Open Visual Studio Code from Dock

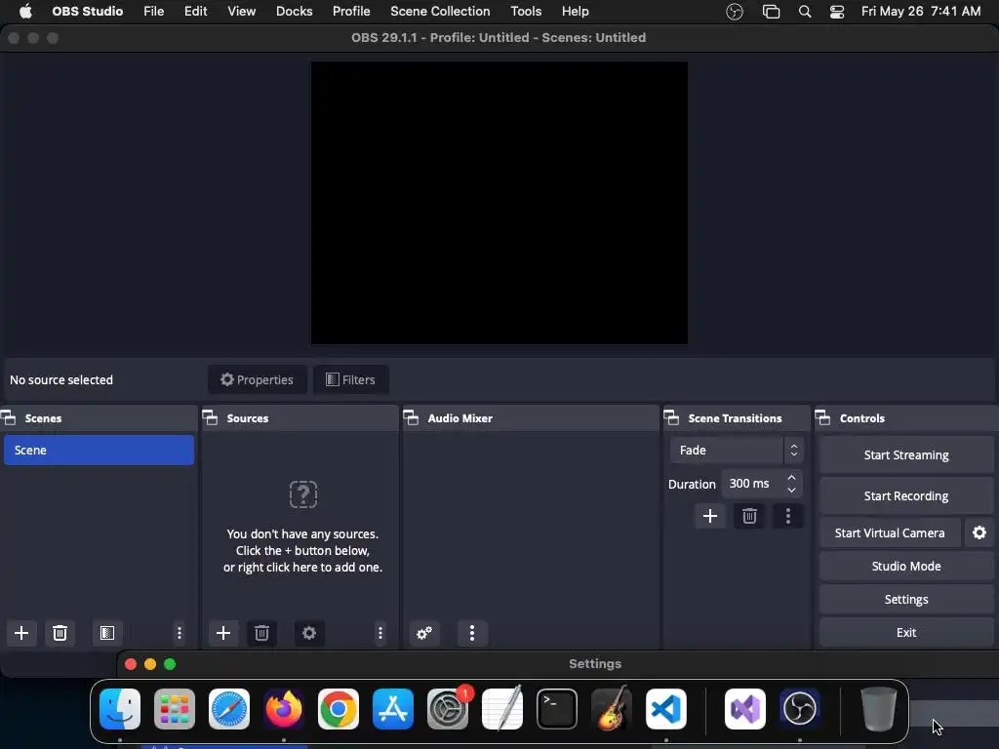[x=665, y=709]
